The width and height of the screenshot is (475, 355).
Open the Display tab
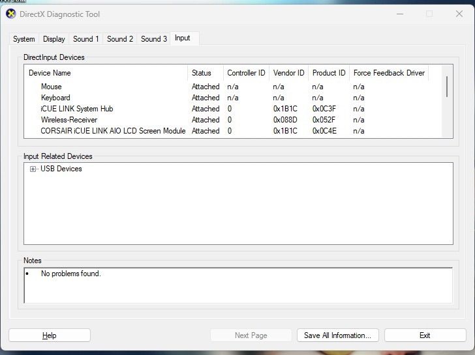tap(54, 39)
